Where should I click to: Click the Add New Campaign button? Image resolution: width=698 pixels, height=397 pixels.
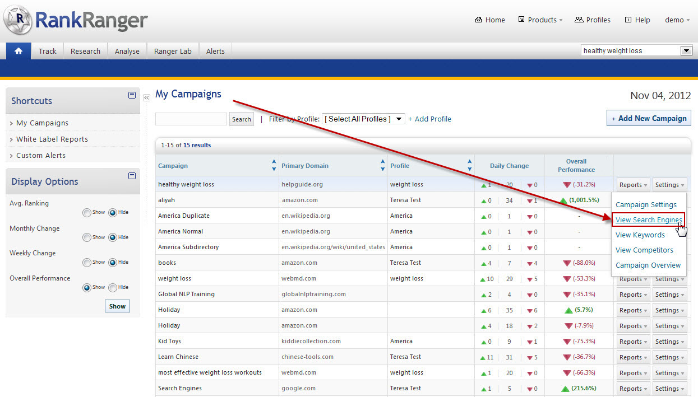pyautogui.click(x=649, y=118)
